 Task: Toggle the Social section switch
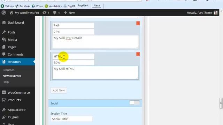134,103
